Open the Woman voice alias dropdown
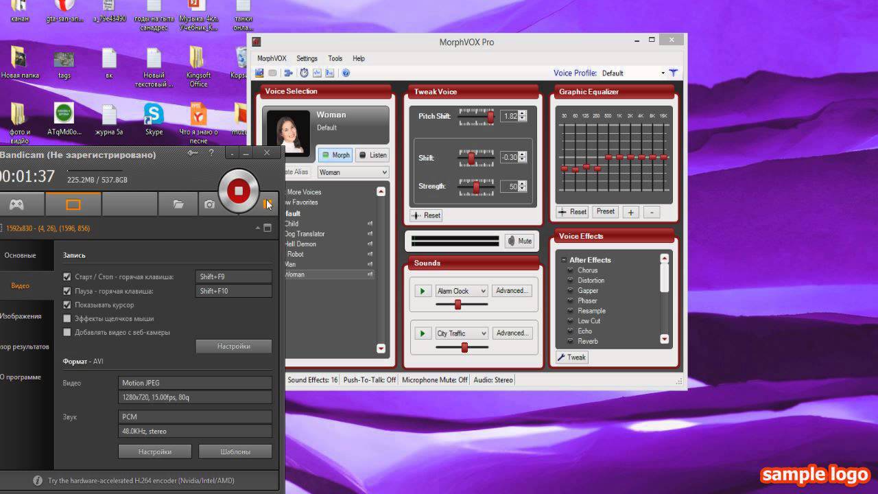 pyautogui.click(x=353, y=172)
